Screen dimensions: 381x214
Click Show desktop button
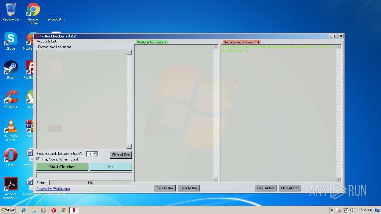(x=378, y=210)
